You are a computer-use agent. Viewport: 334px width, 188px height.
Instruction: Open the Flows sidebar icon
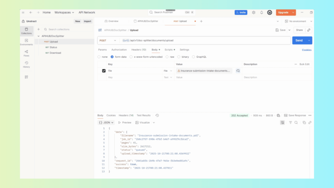click(x=26, y=53)
